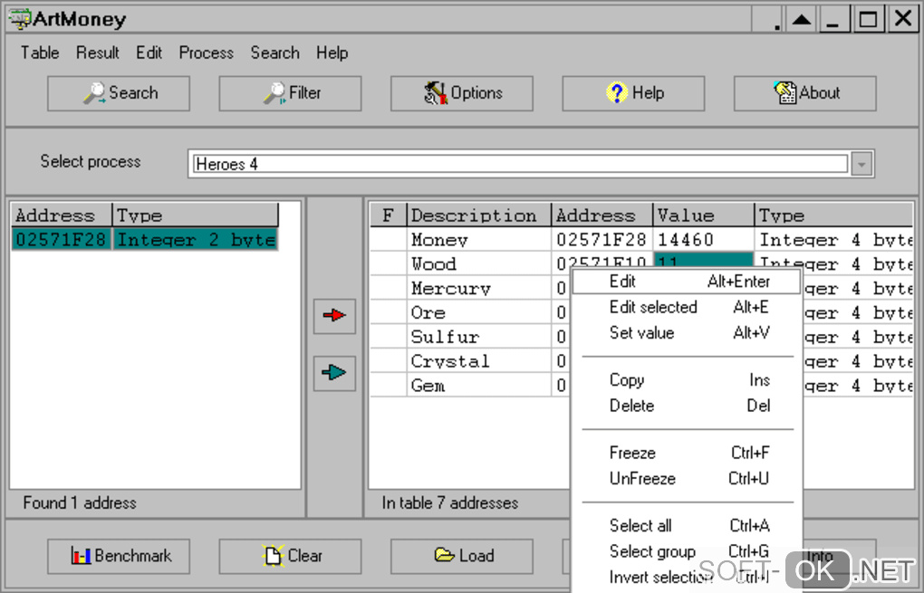924x593 pixels.
Task: Click the Money value 14460 cell
Action: click(x=703, y=240)
